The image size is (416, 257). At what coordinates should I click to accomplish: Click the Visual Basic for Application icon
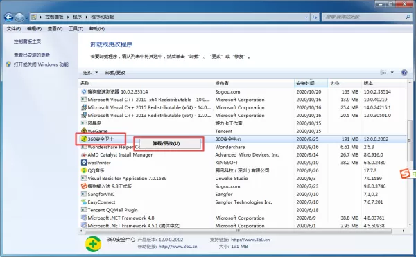click(x=84, y=178)
